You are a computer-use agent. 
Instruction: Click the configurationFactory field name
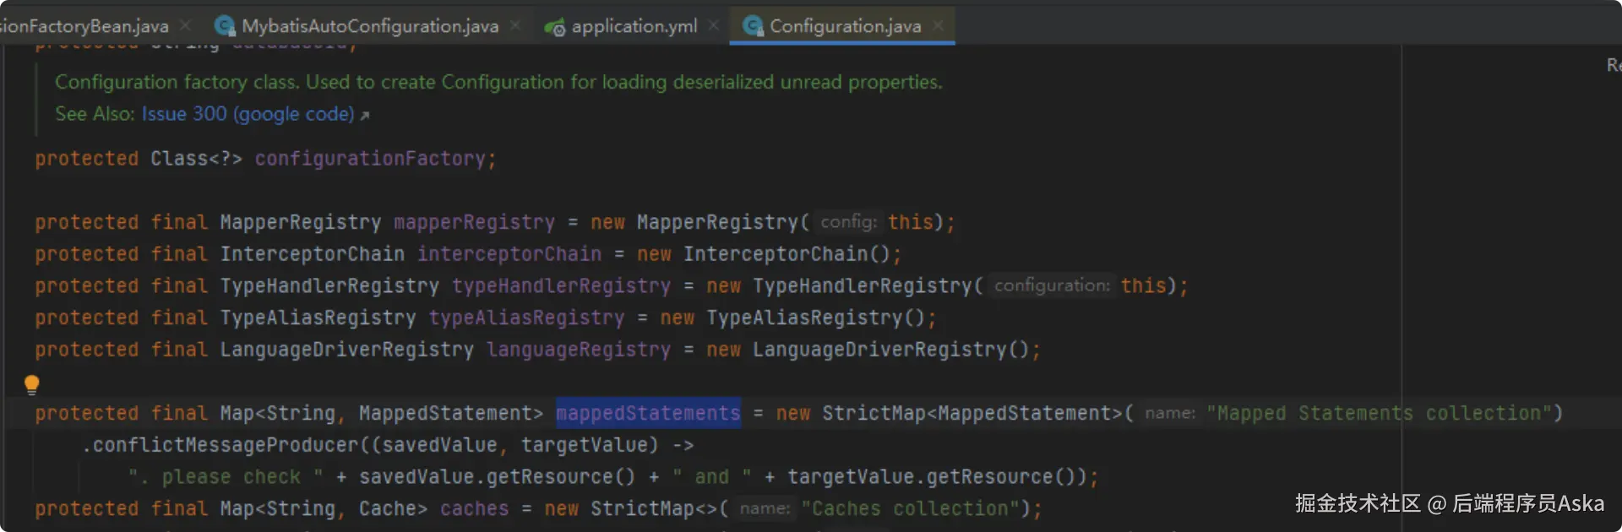point(370,159)
